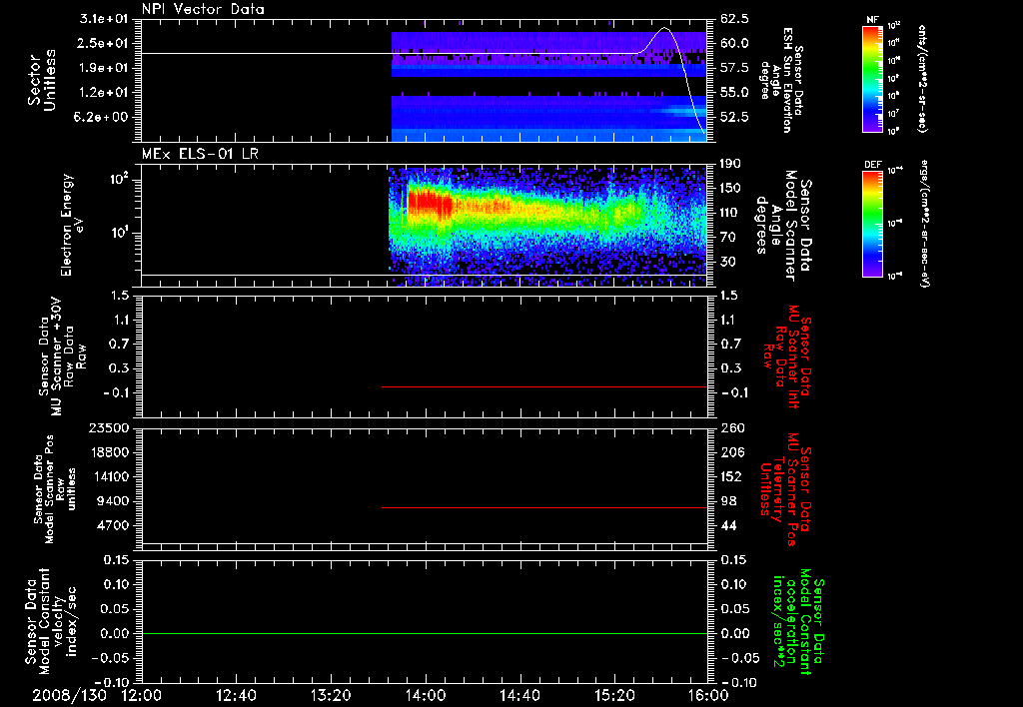Click the "44" telemetry tick label

coord(727,525)
